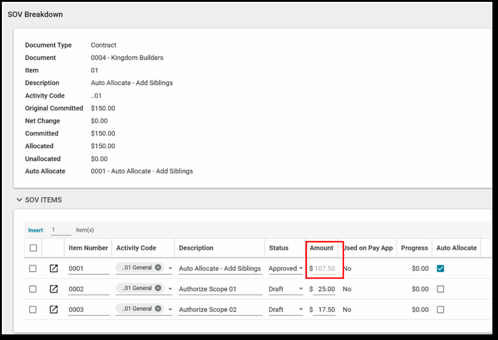Image resolution: width=498 pixels, height=340 pixels.
Task: Open item 0003 detail icon
Action: point(54,310)
